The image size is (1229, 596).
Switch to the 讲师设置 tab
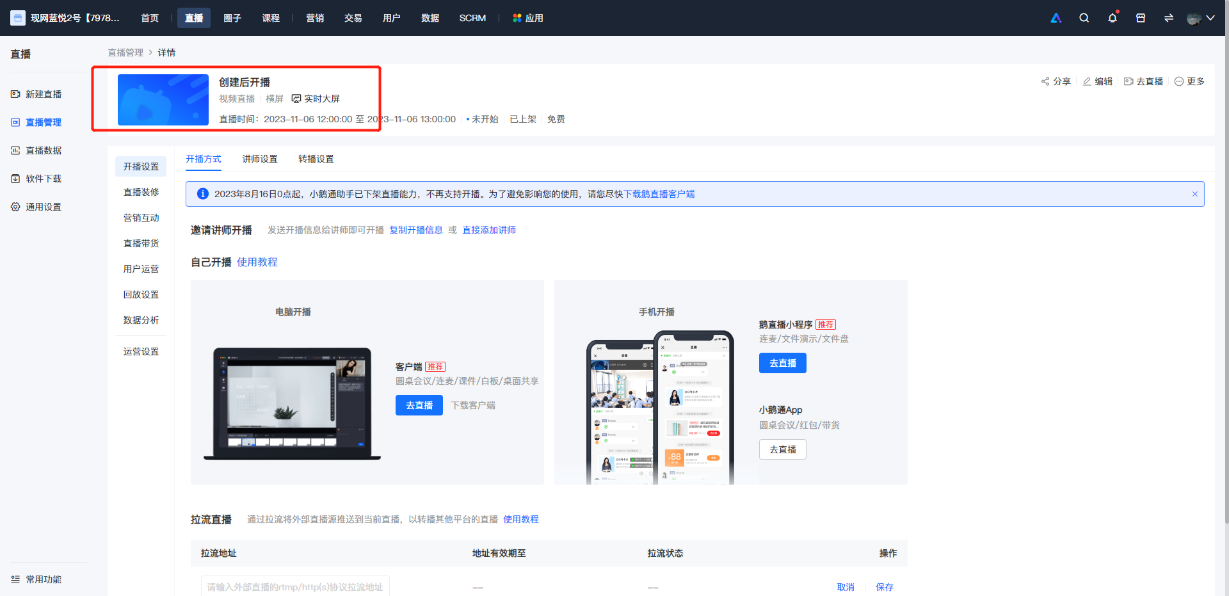click(260, 159)
